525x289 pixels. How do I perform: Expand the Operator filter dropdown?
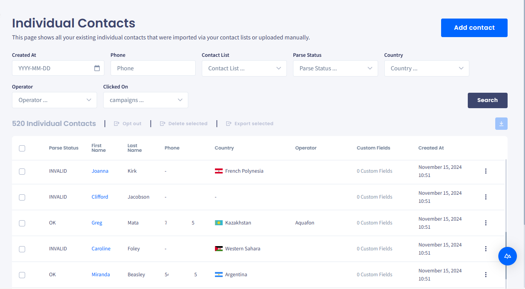point(55,100)
